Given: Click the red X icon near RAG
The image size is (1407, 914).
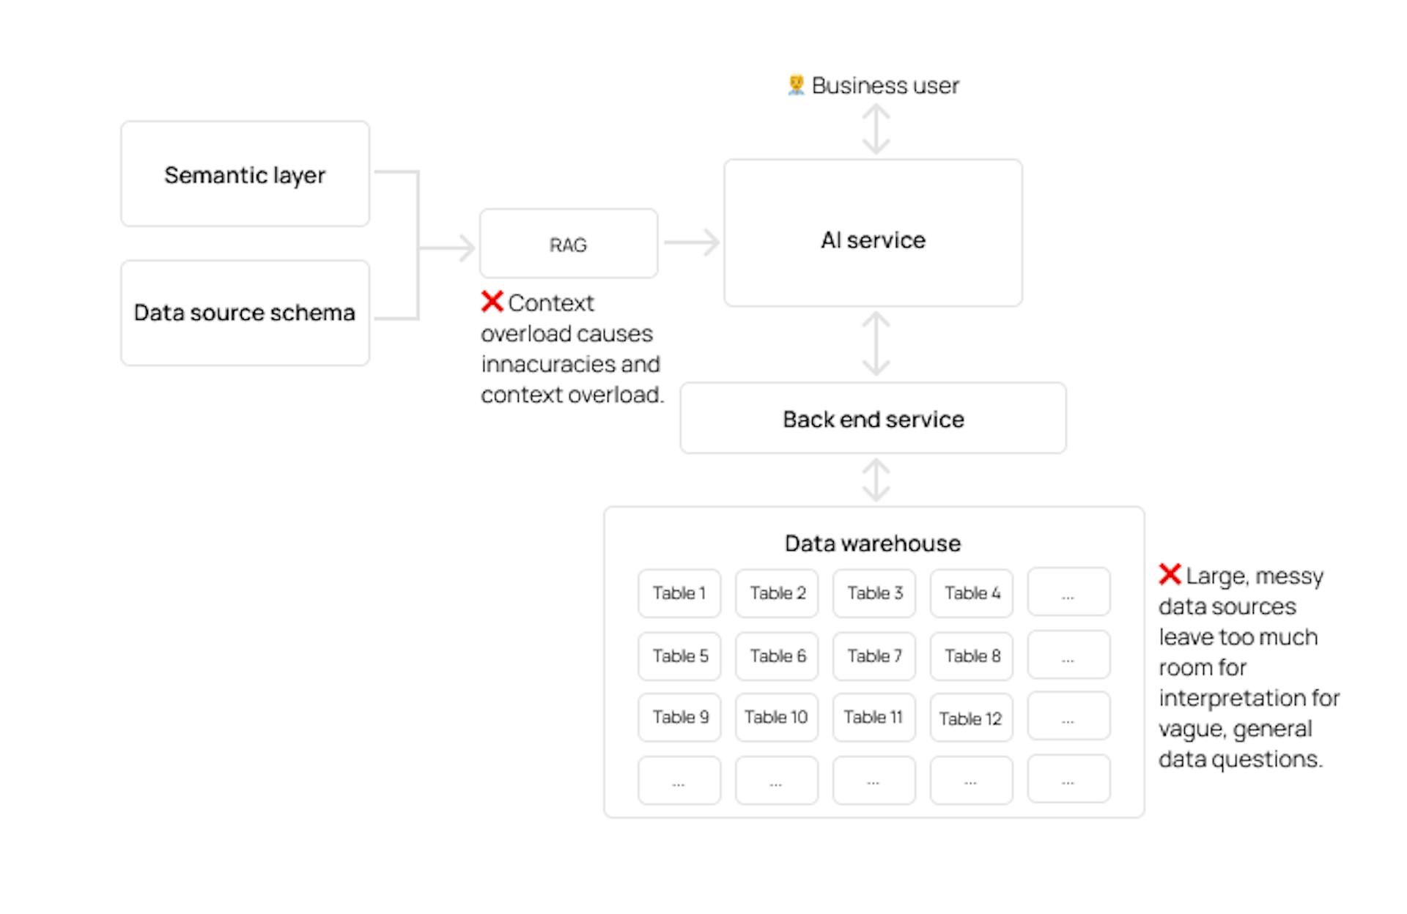Looking at the screenshot, I should tap(480, 305).
